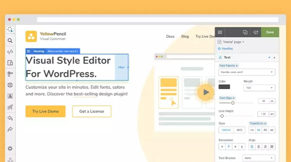Click the layers overlap icon in panel header

click(x=245, y=32)
